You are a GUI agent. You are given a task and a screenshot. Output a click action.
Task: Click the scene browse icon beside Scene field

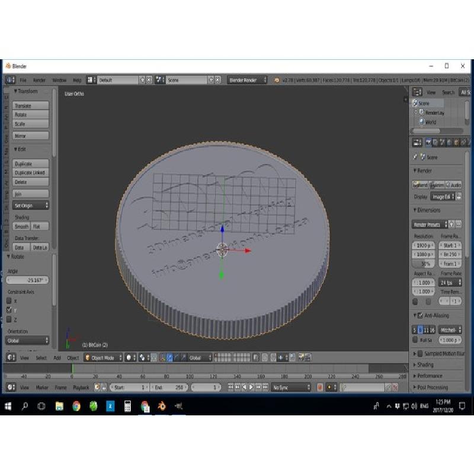(159, 80)
